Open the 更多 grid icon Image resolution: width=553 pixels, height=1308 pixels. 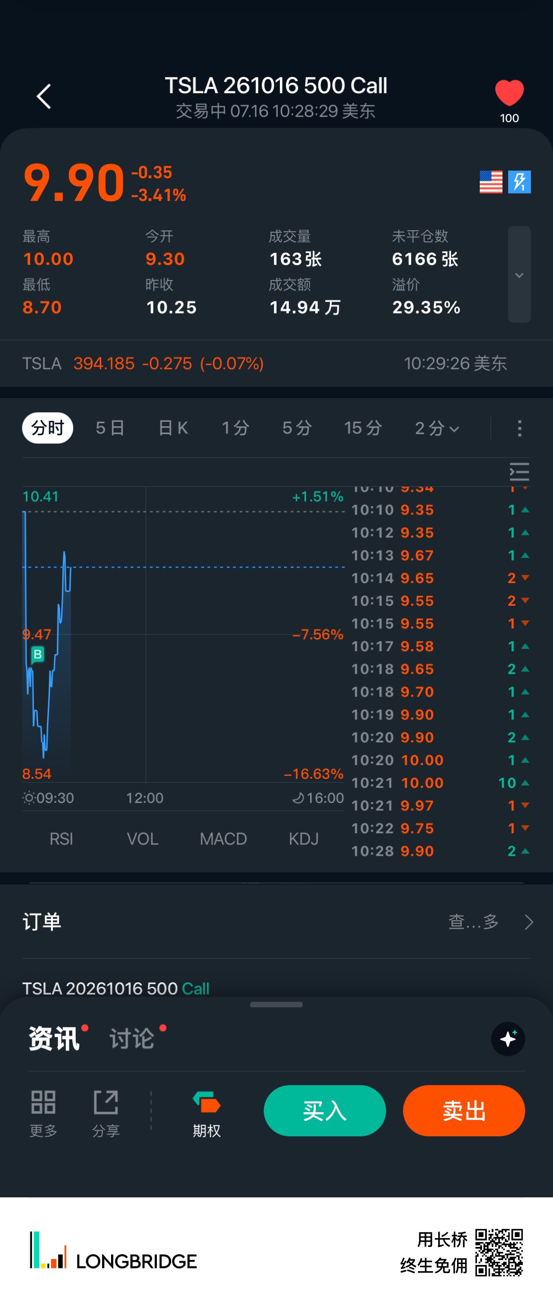point(43,1113)
